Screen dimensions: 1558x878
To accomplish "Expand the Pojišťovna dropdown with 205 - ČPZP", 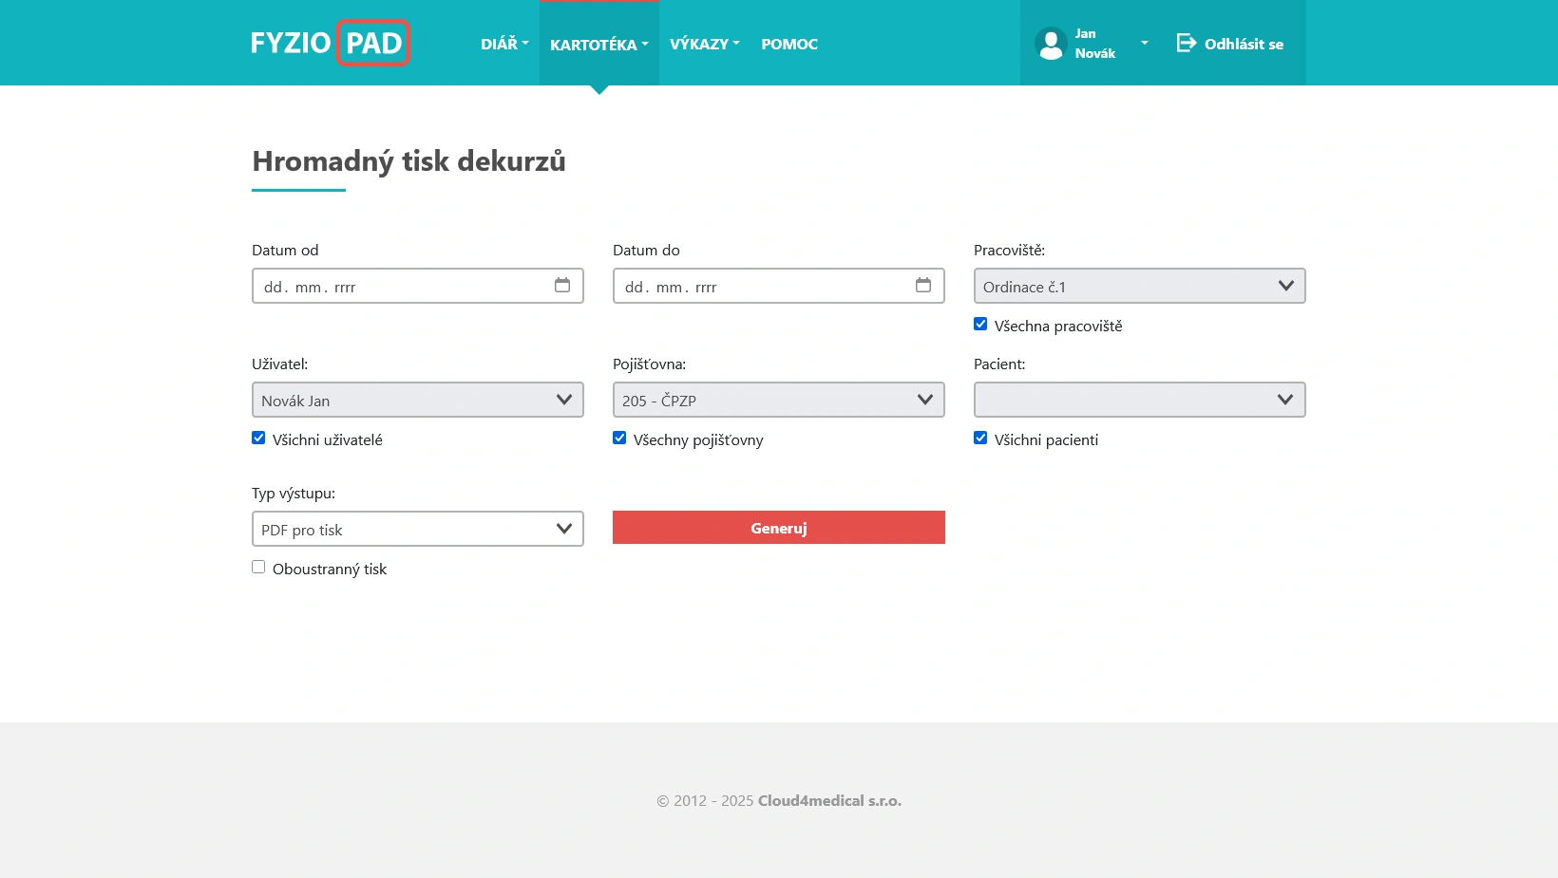I will pyautogui.click(x=778, y=400).
